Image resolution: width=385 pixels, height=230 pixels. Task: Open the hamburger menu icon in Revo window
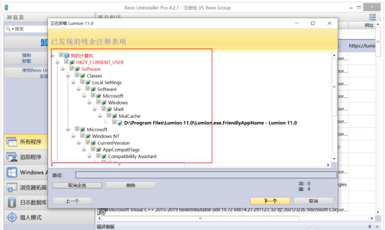click(372, 17)
